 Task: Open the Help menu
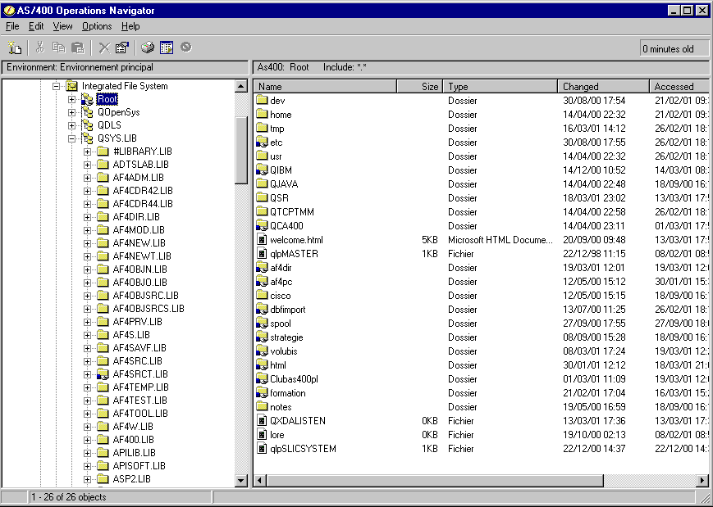130,26
